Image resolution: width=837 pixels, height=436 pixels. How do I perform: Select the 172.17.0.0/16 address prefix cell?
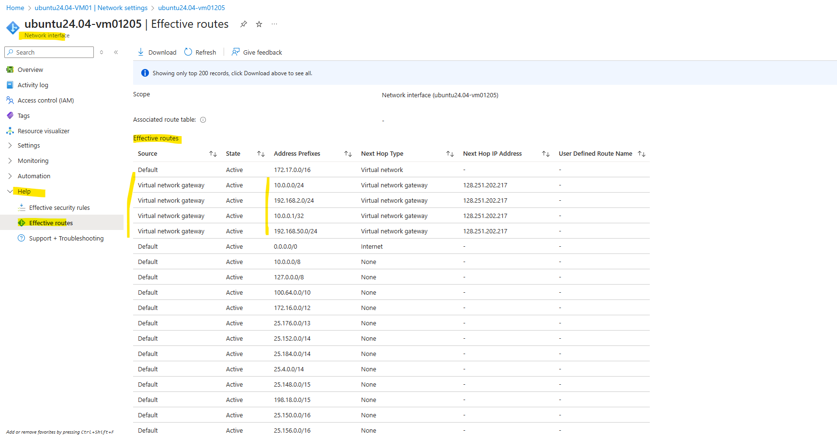[x=292, y=170]
